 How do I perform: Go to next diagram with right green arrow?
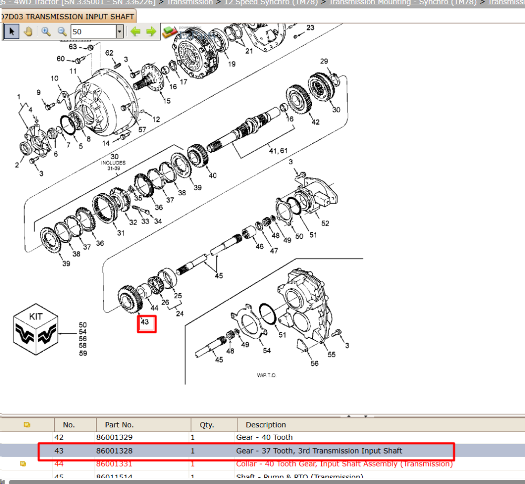point(151,31)
